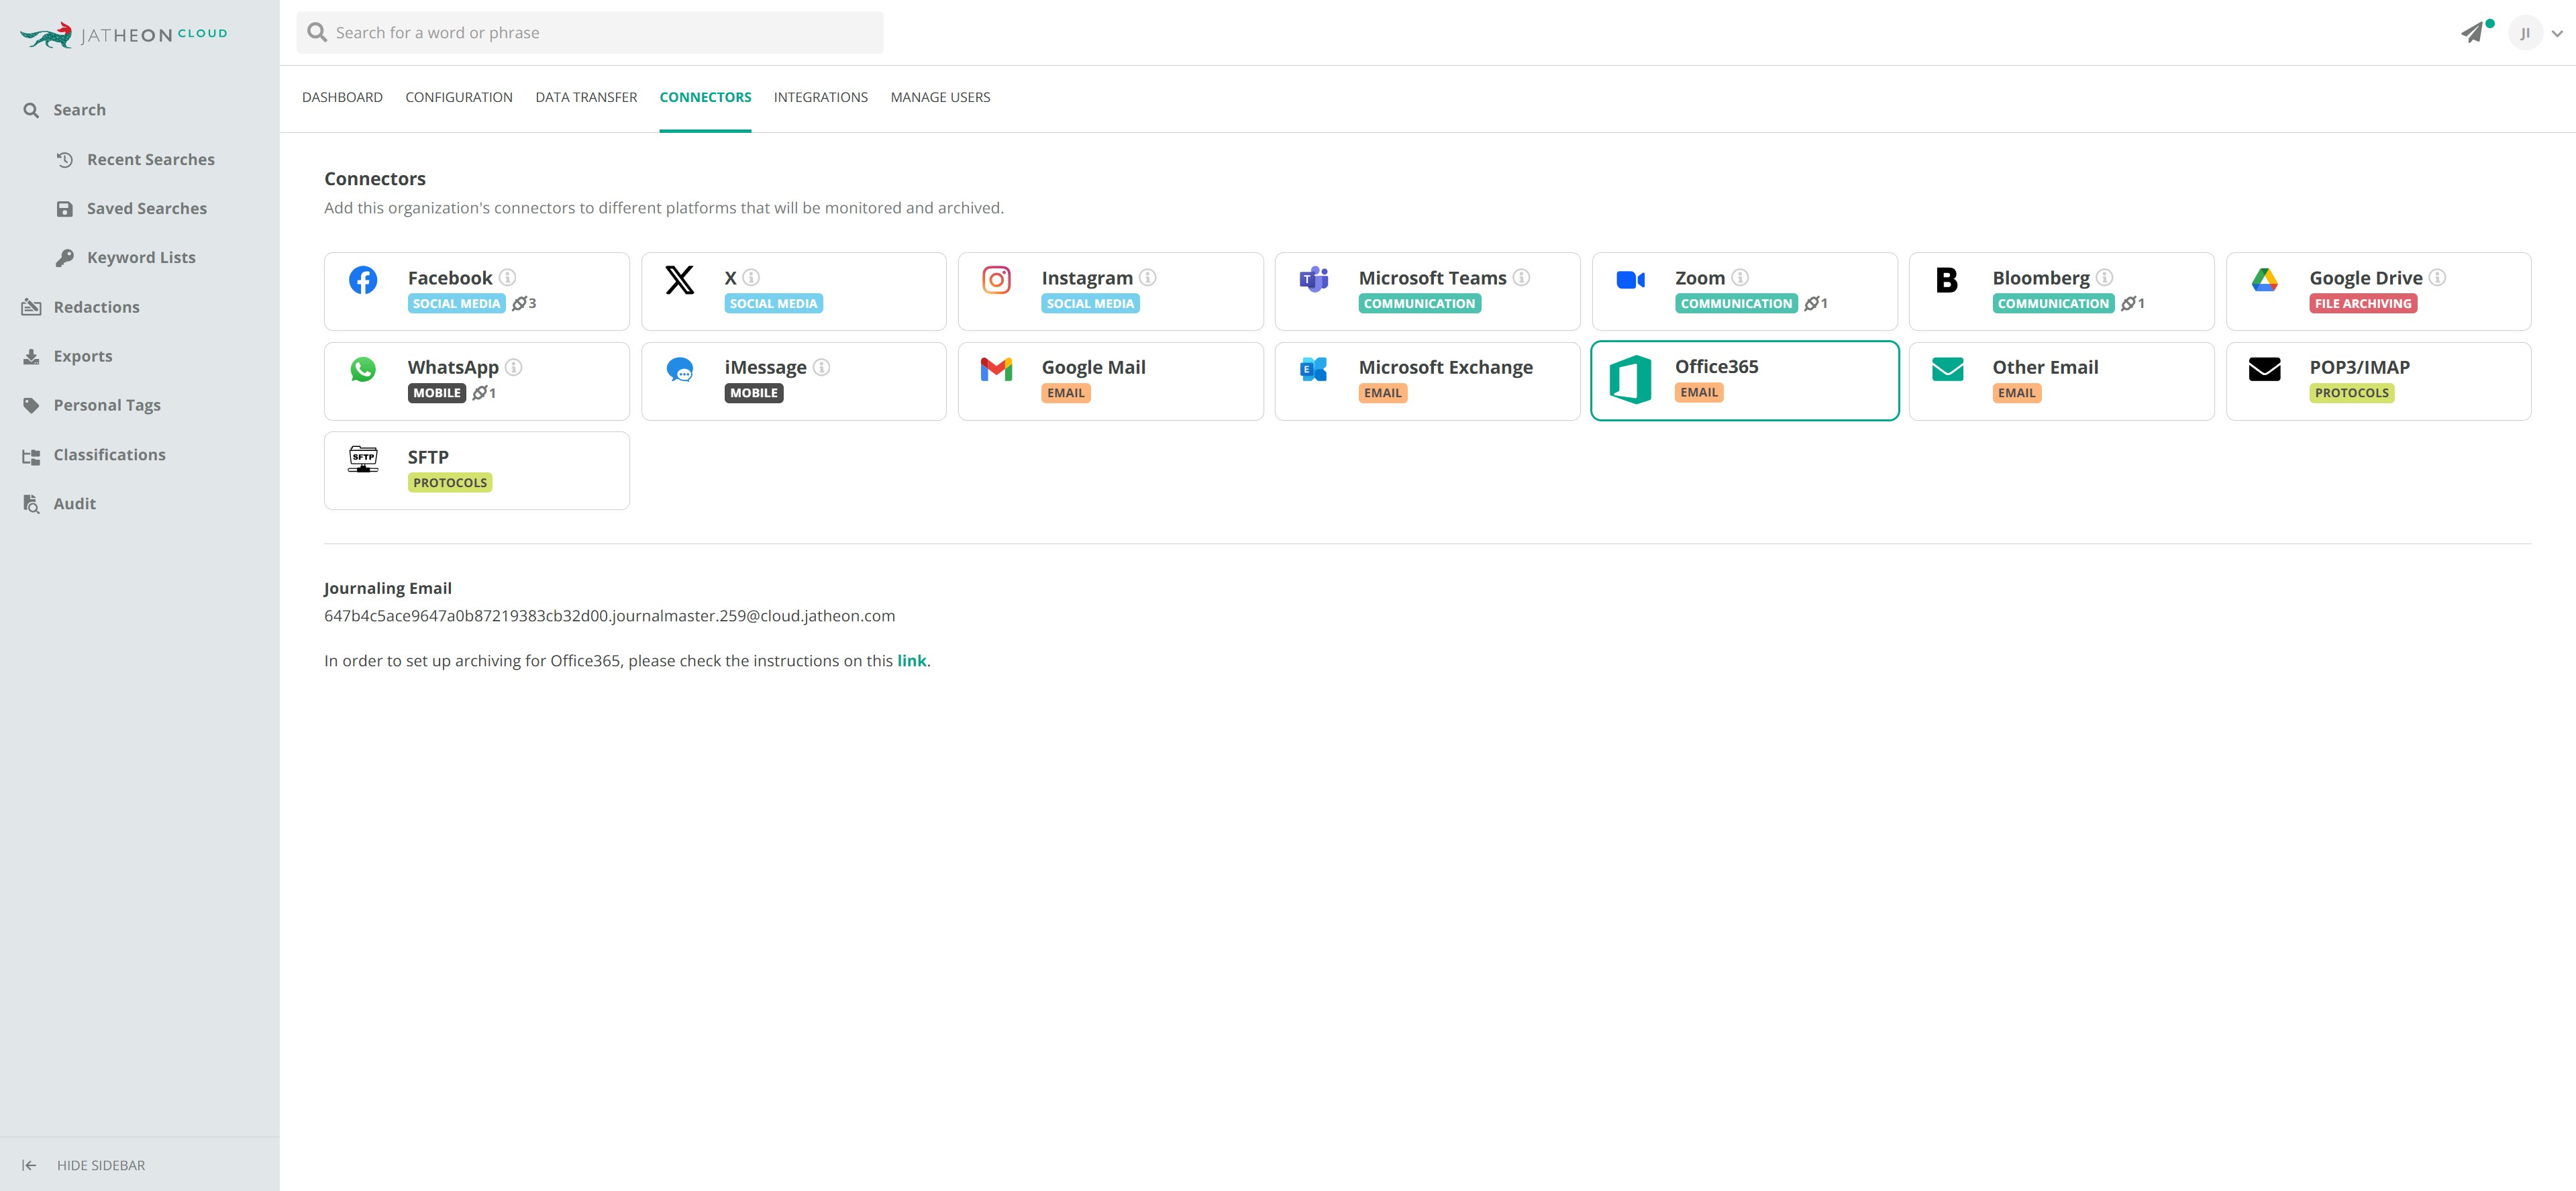The image size is (2576, 1191).
Task: Select the POP3/IMAP connector card
Action: click(2379, 381)
